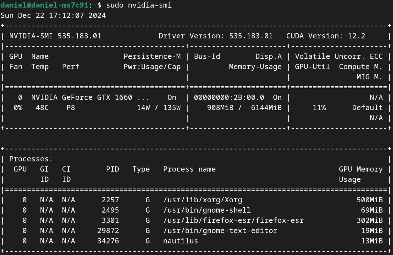
Task: Click the 'MIG M.' header text
Action: [369, 77]
